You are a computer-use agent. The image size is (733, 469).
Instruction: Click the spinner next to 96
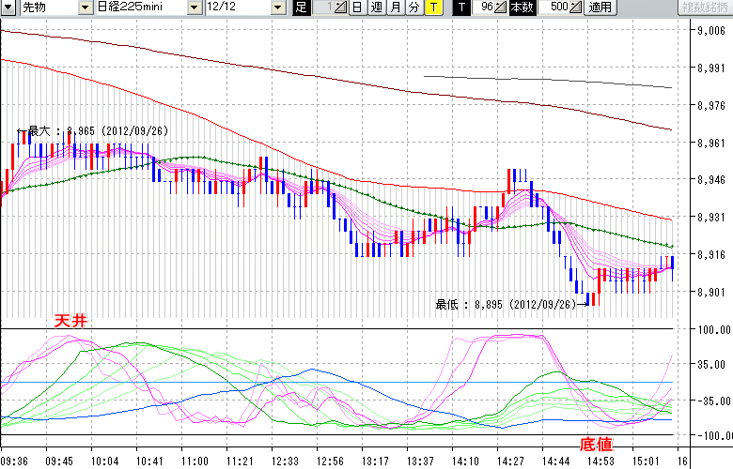(x=502, y=8)
